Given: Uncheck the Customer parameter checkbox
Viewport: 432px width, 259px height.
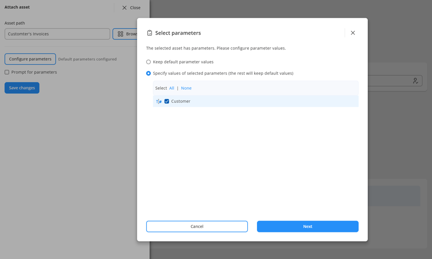Looking at the screenshot, I should click(167, 101).
